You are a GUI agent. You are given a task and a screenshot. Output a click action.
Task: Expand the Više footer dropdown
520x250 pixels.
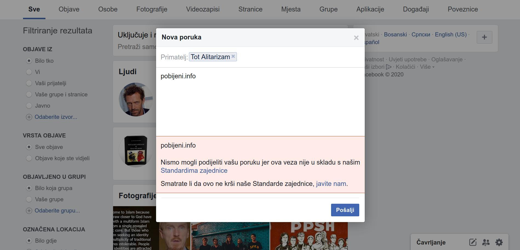[427, 67]
